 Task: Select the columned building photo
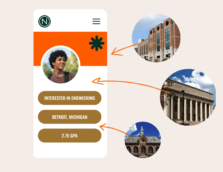(x=188, y=97)
